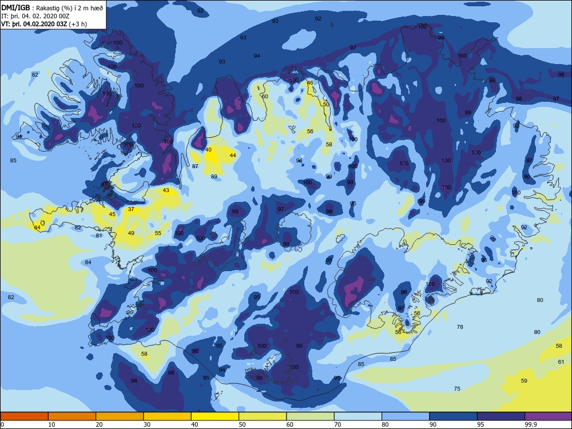Screen dimensions: 572x429
Task: Click the dark orange 0–10 legend swatch
Action: coord(24,416)
